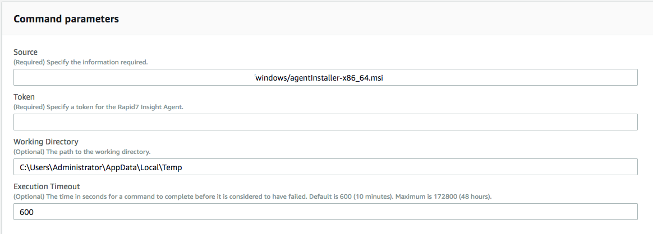This screenshot has width=653, height=234.
Task: Click the Source field label
Action: tap(25, 52)
